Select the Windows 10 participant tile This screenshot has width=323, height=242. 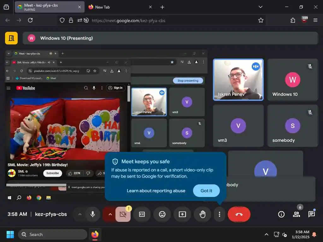click(292, 80)
